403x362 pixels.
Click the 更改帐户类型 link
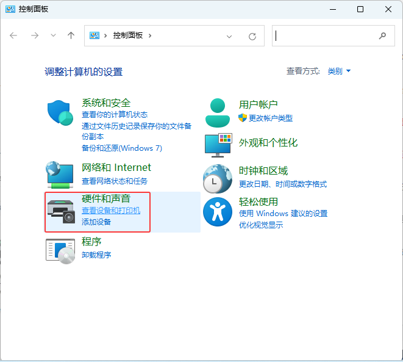(270, 118)
